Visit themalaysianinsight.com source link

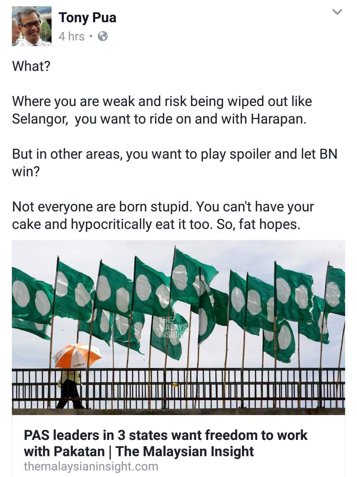click(91, 466)
